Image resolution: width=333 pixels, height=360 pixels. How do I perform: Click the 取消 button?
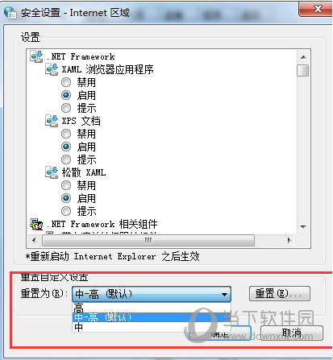click(292, 333)
